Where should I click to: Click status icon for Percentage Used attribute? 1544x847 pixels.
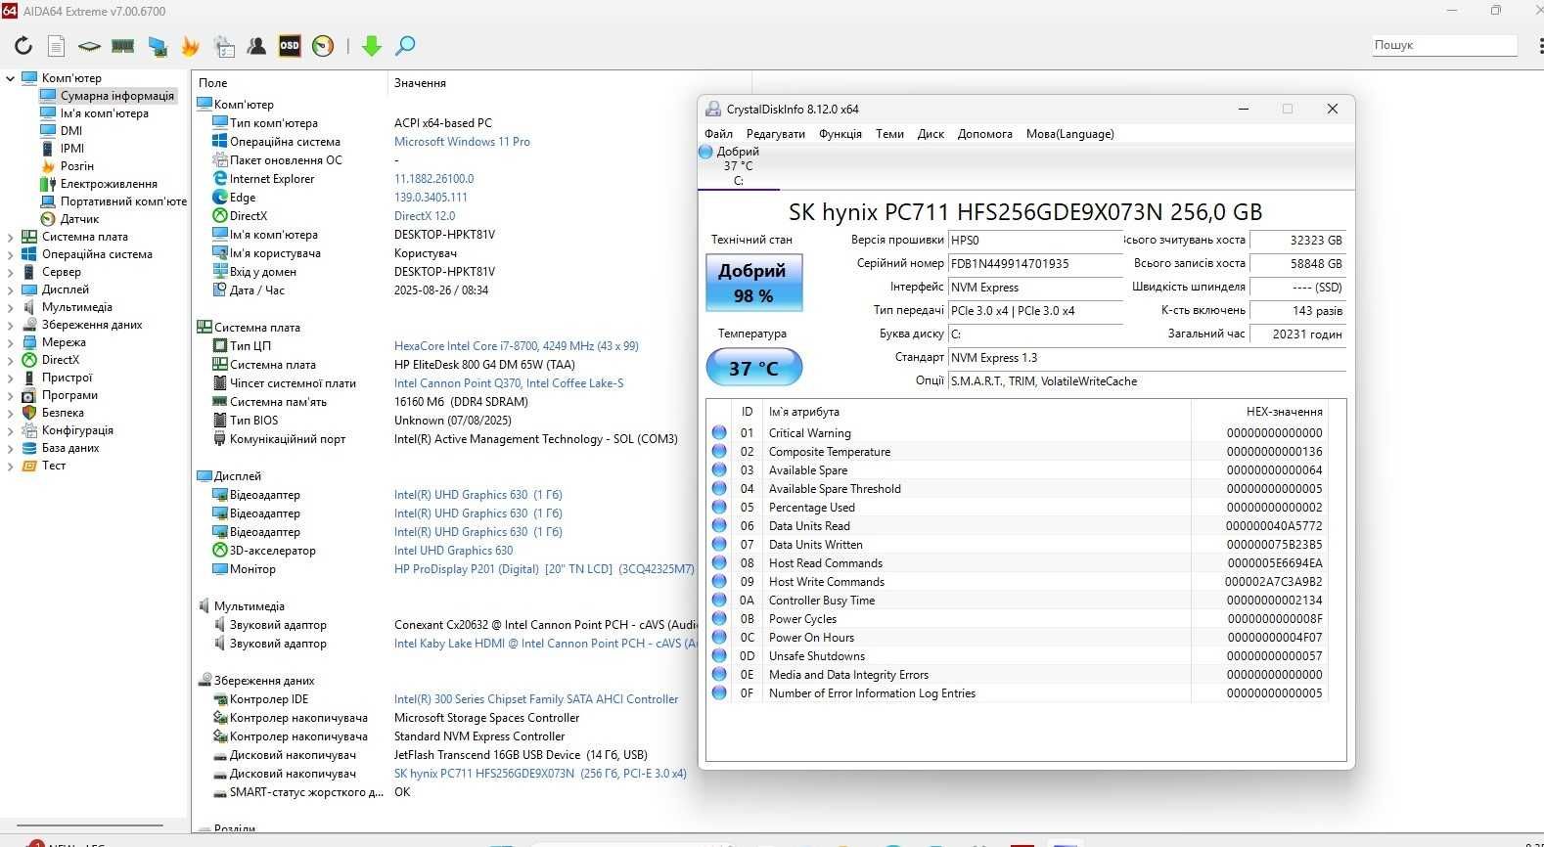(x=719, y=507)
